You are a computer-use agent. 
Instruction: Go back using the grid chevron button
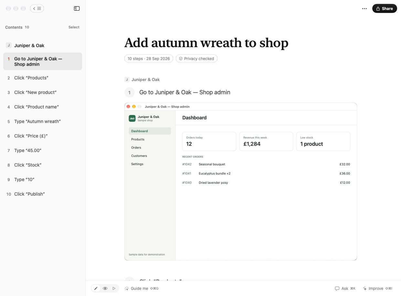[37, 8]
